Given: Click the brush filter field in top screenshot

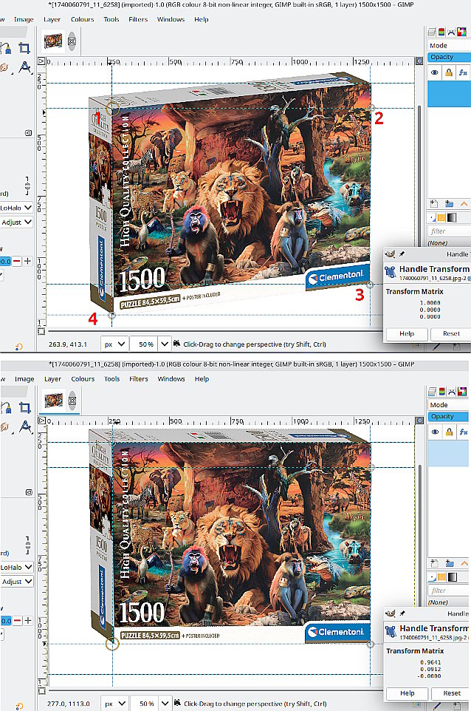Looking at the screenshot, I should click(x=450, y=231).
